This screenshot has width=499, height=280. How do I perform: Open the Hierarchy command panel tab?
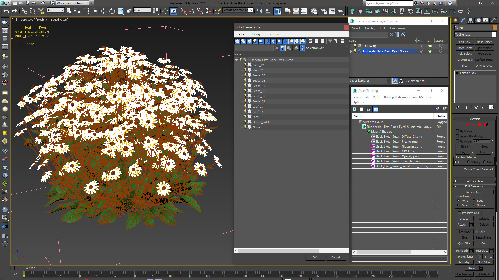point(470,20)
